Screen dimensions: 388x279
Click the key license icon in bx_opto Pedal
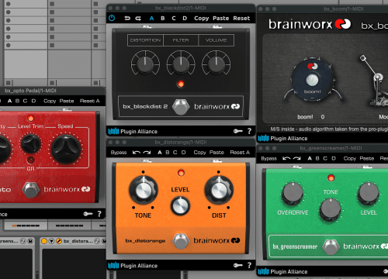pyautogui.click(x=88, y=214)
